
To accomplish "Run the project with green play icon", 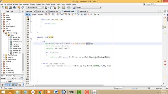I will point(59,8).
